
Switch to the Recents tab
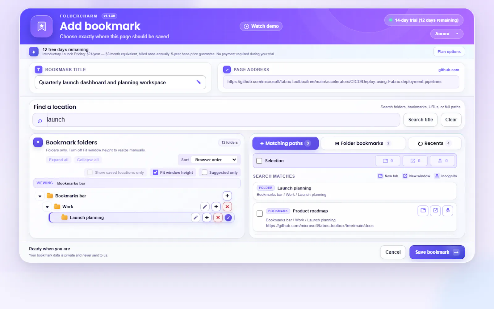pyautogui.click(x=435, y=143)
